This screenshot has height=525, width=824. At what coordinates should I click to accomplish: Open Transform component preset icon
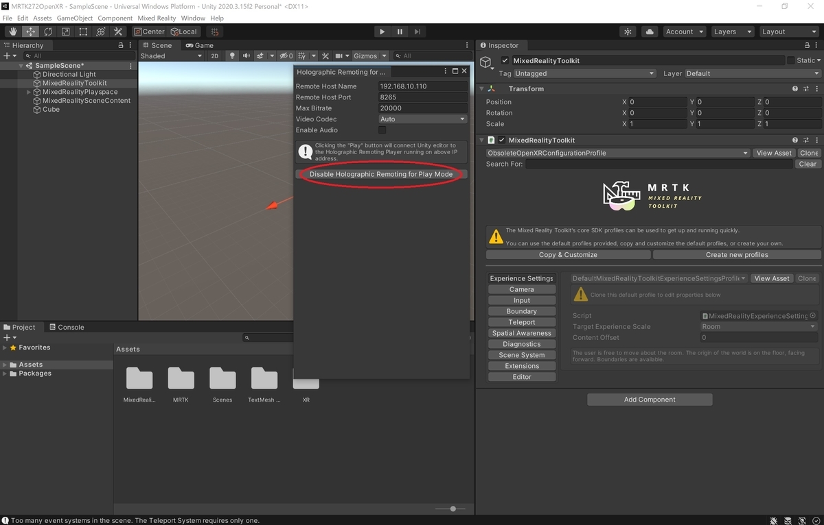pyautogui.click(x=805, y=88)
